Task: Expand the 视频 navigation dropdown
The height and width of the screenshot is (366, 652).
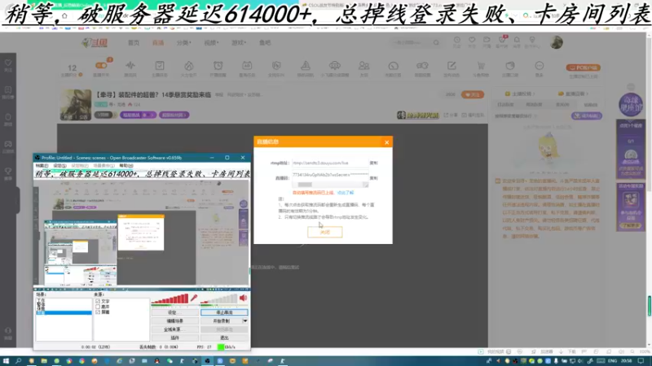Action: 211,43
